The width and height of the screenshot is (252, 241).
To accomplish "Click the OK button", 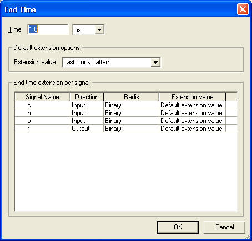I will click(178, 227).
